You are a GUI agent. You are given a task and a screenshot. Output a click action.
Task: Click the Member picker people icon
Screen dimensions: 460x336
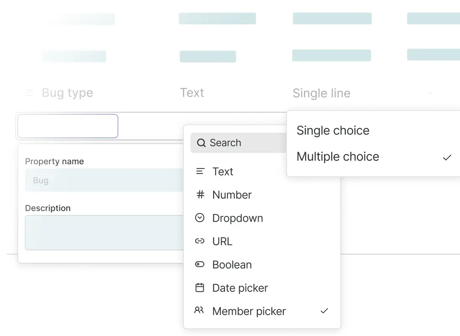pyautogui.click(x=199, y=311)
